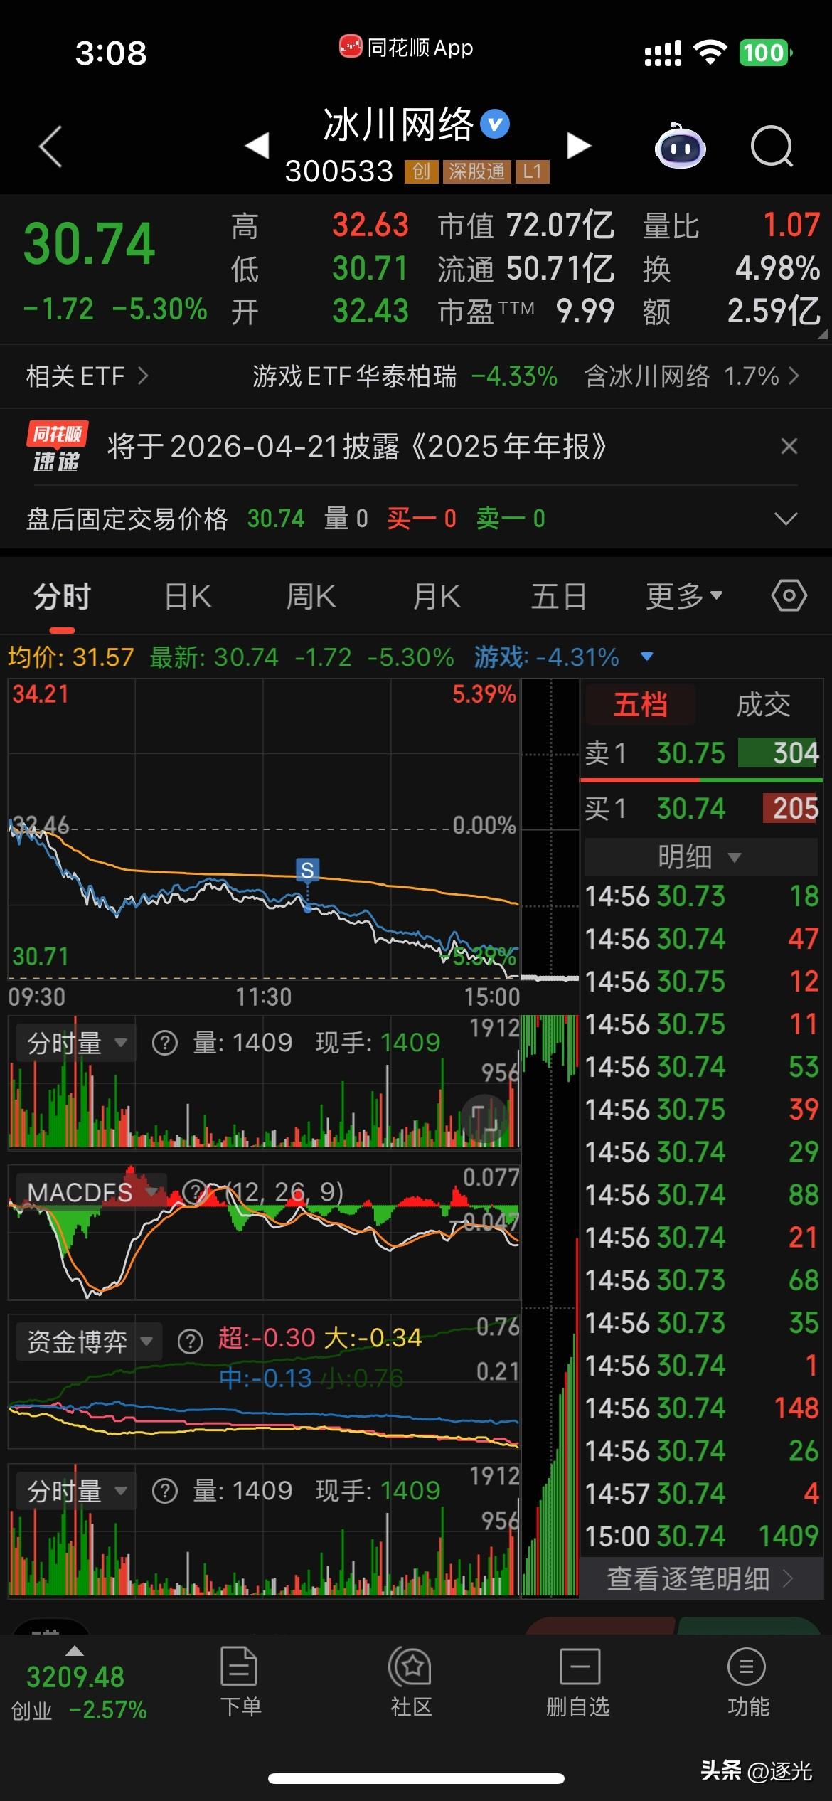Tap the current price 30.74
Viewport: 832px width, 1801px height.
89,244
